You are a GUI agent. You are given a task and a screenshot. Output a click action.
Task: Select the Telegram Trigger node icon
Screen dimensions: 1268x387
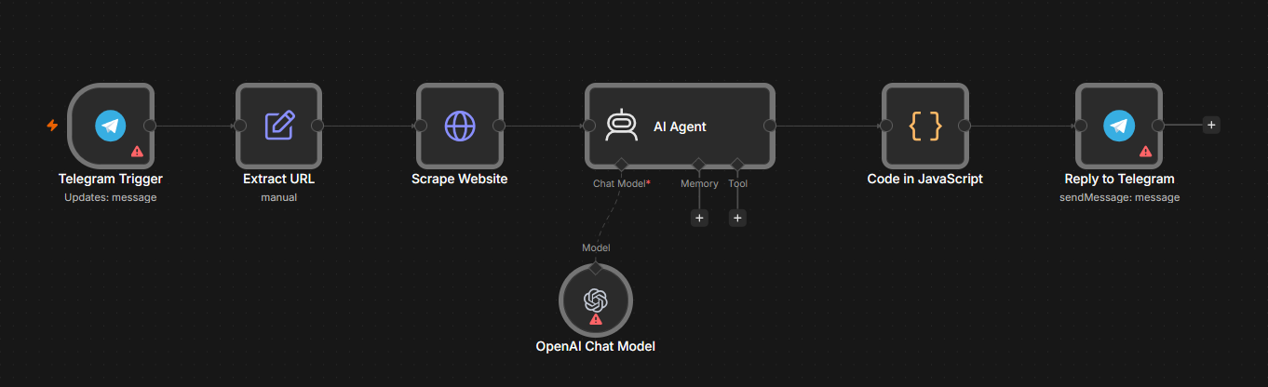[x=111, y=126]
